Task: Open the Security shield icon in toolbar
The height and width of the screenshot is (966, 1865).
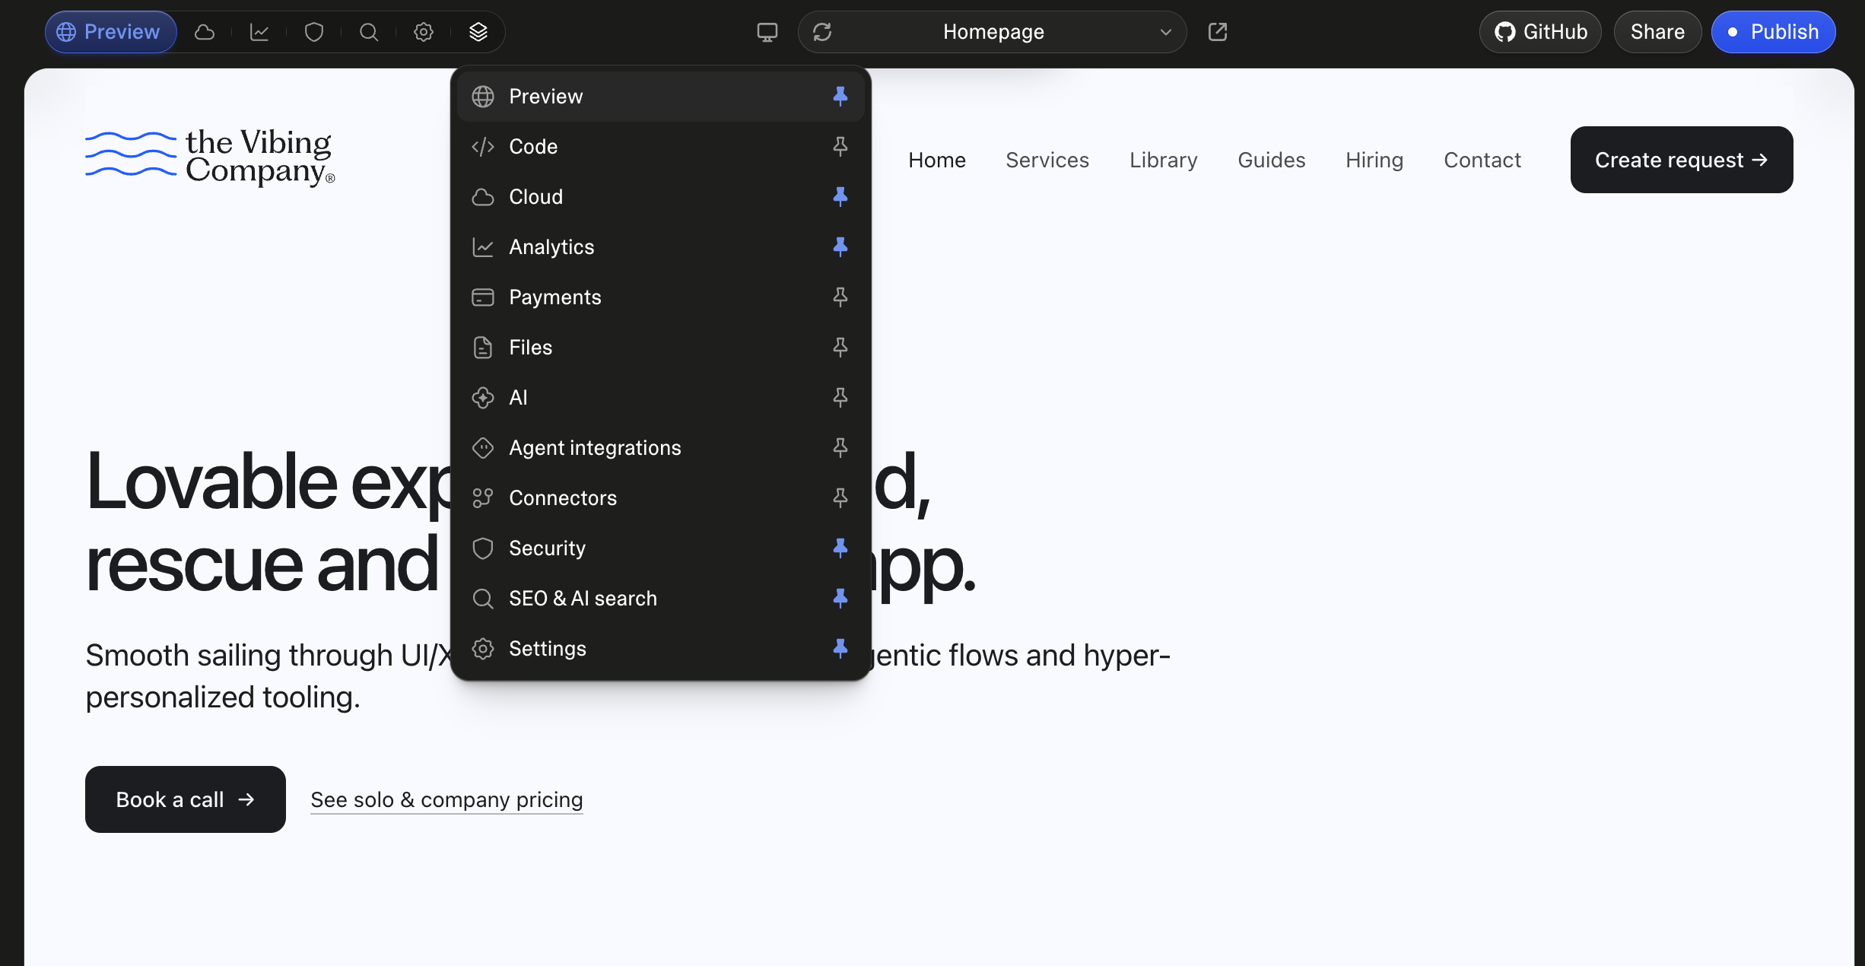Action: (314, 32)
